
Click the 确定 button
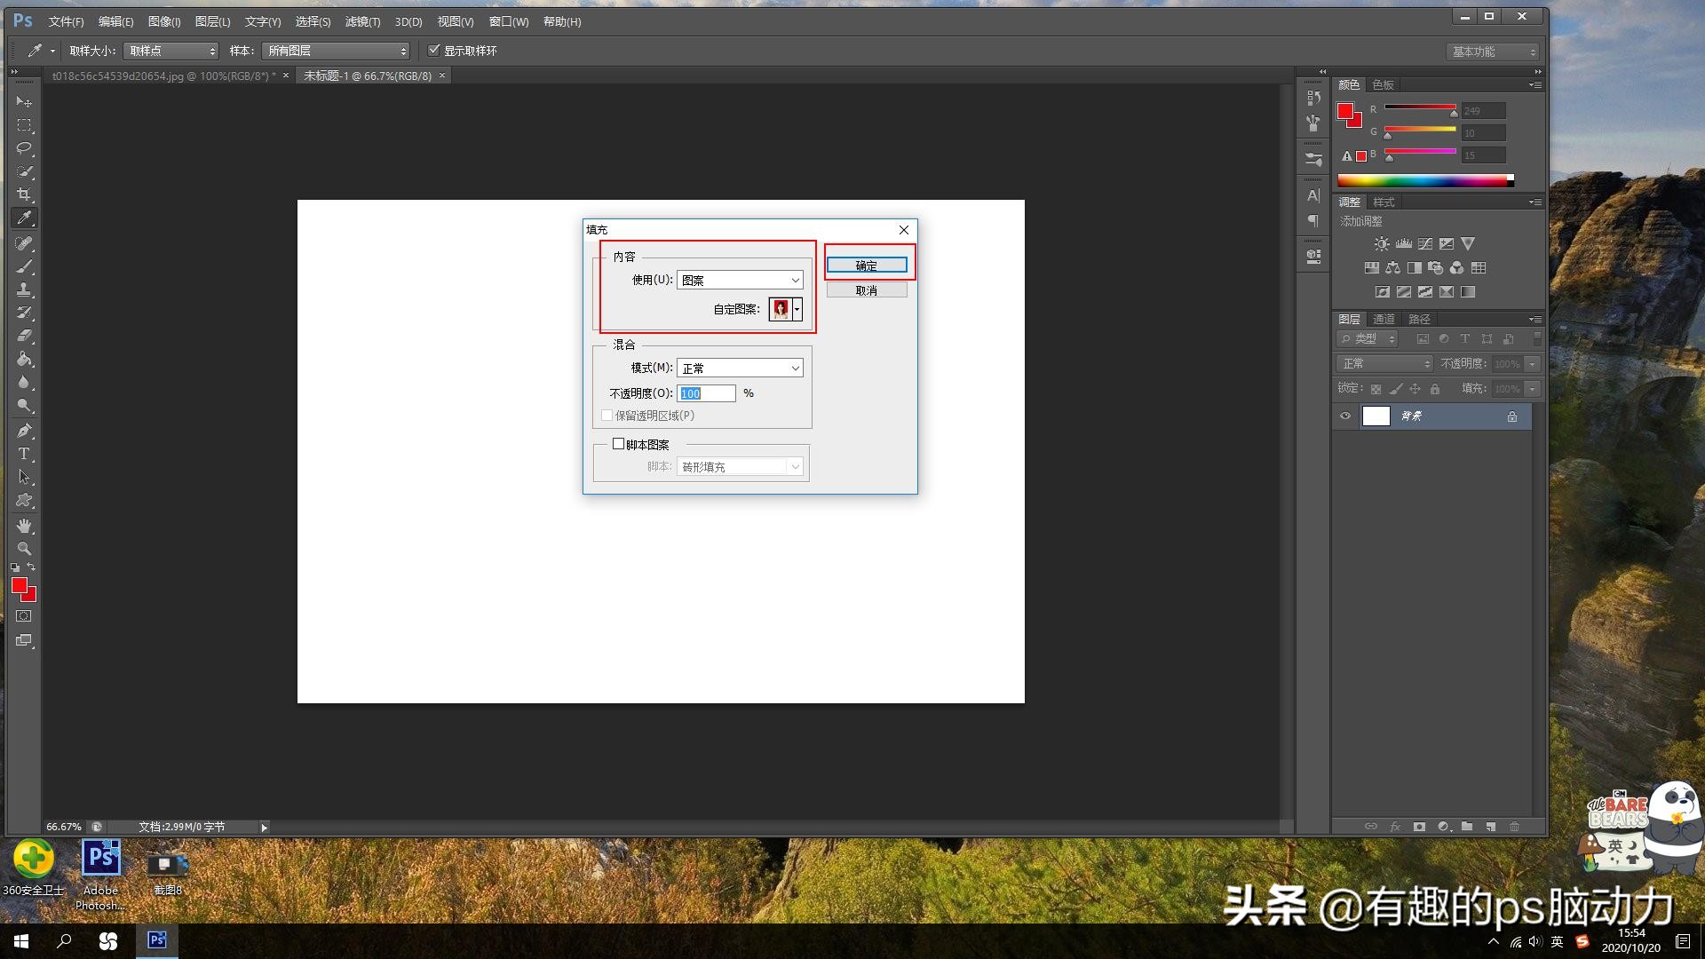click(867, 266)
